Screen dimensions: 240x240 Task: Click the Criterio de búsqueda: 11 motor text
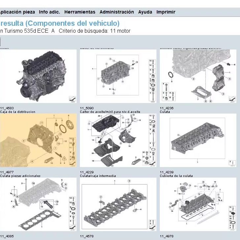[94, 31]
